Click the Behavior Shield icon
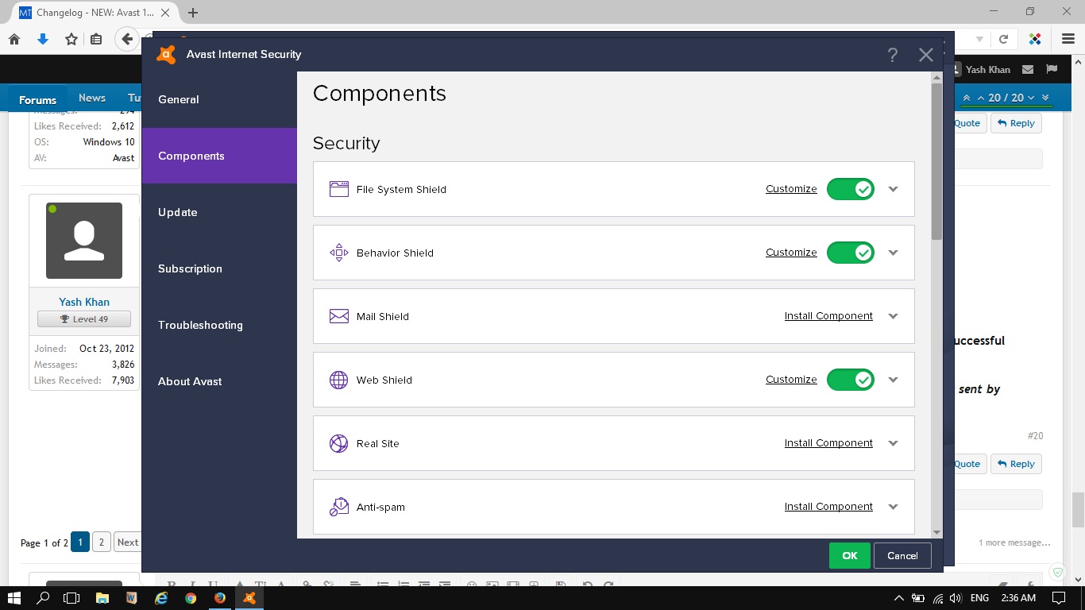This screenshot has width=1085, height=610. point(339,253)
